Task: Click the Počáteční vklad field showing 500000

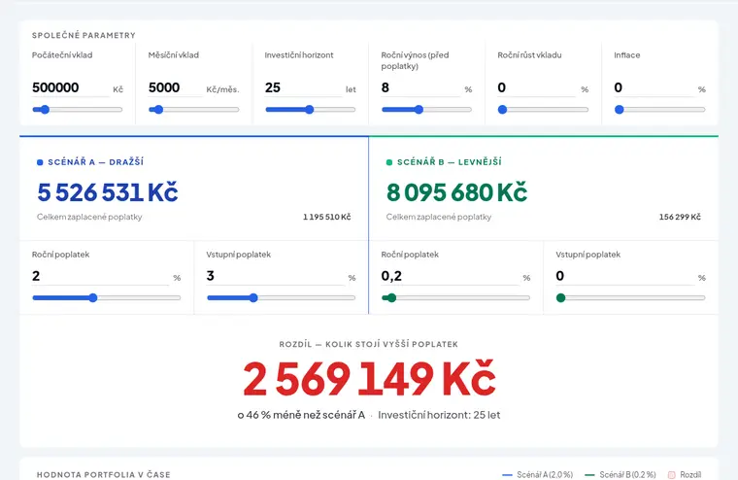Action: click(70, 87)
